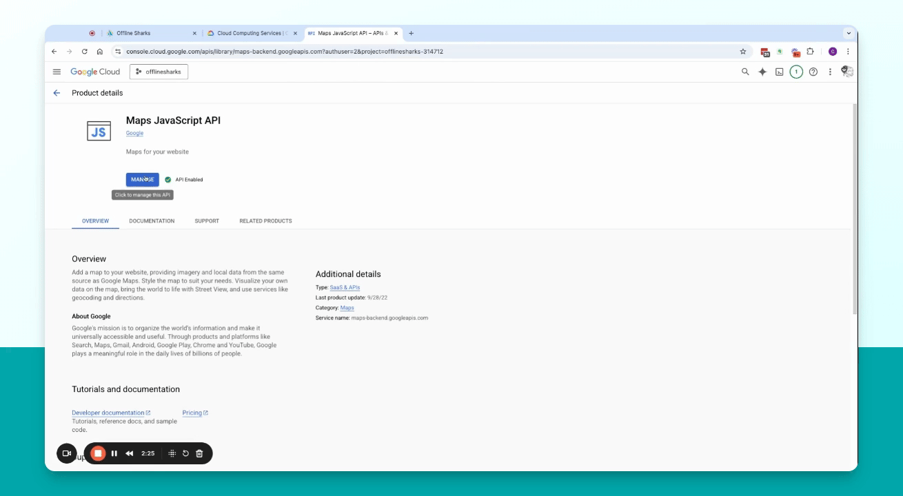Open the Google account avatar menu

pos(847,72)
